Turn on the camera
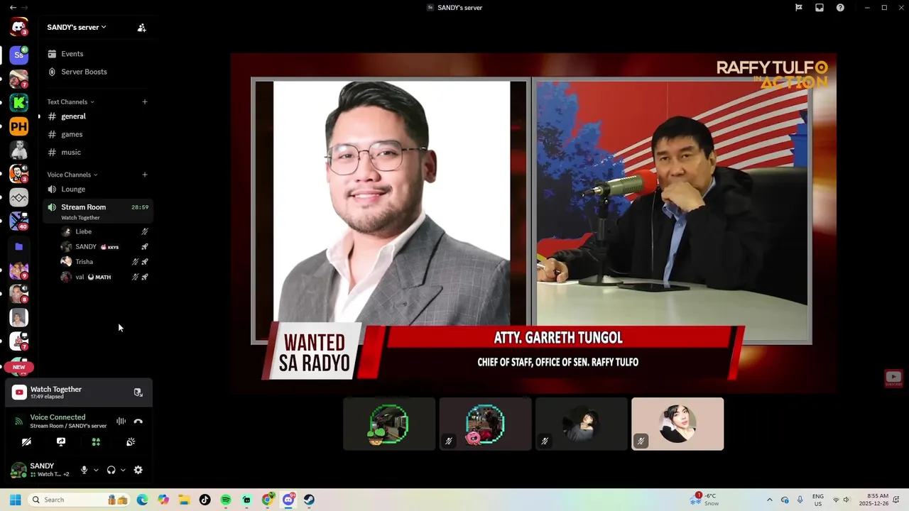The image size is (909, 511). (26, 441)
